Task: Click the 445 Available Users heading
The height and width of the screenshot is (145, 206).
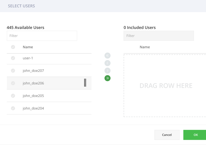Action: point(25,27)
